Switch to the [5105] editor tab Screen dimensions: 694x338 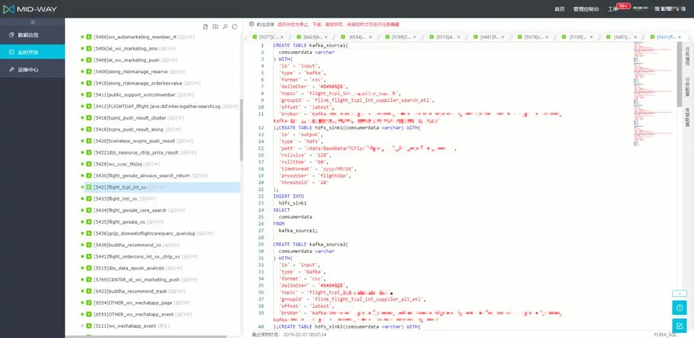point(578,37)
